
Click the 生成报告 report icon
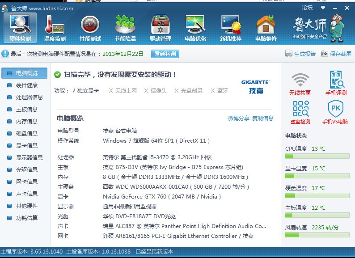pyautogui.click(x=289, y=53)
